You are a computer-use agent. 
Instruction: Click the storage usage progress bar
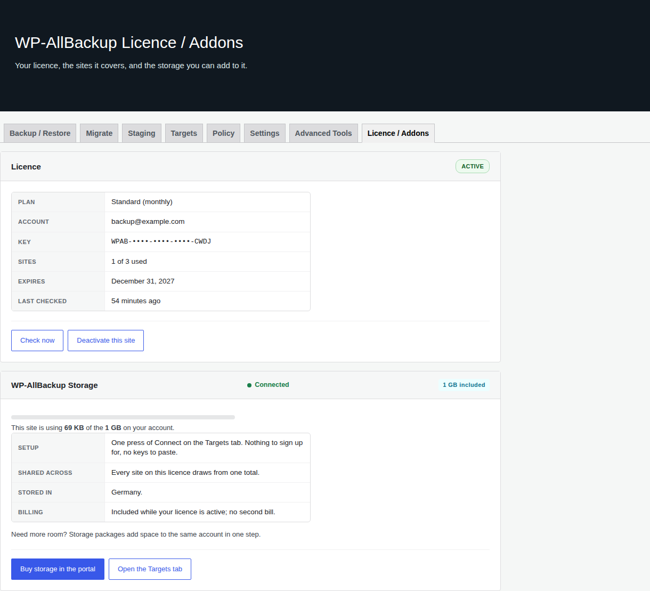point(123,417)
